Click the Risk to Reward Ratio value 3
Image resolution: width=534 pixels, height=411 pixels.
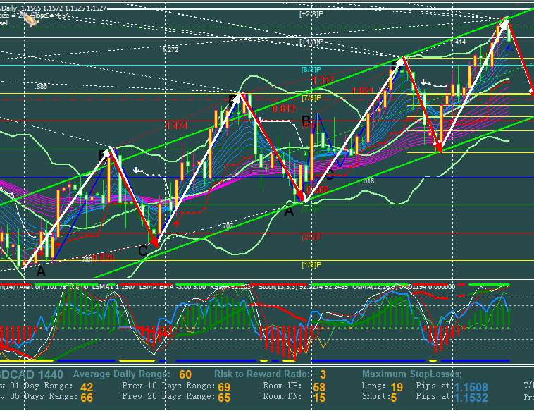[x=323, y=375]
